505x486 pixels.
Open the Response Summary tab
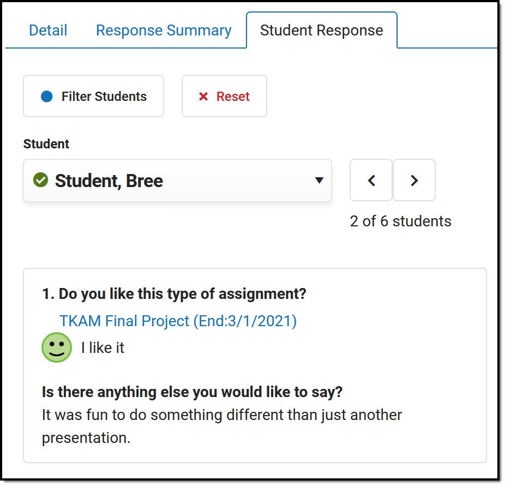pyautogui.click(x=164, y=31)
